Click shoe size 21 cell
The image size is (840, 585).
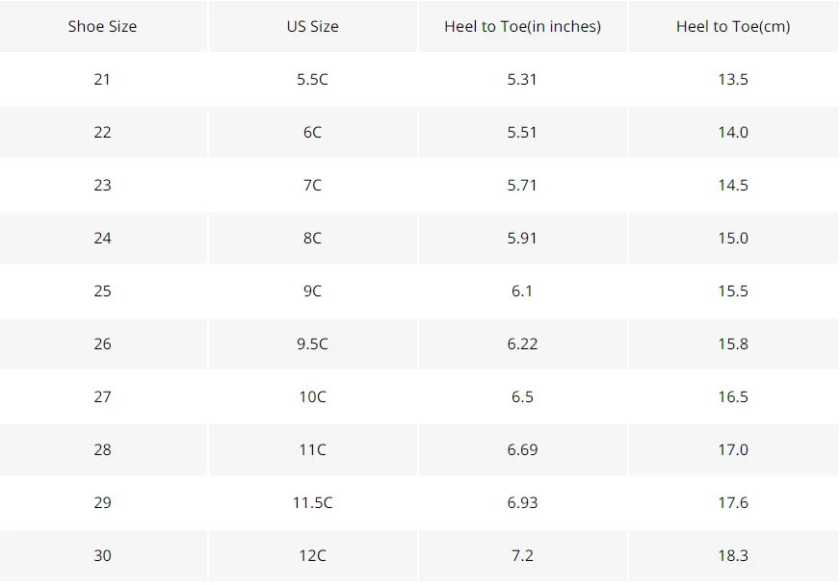102,79
